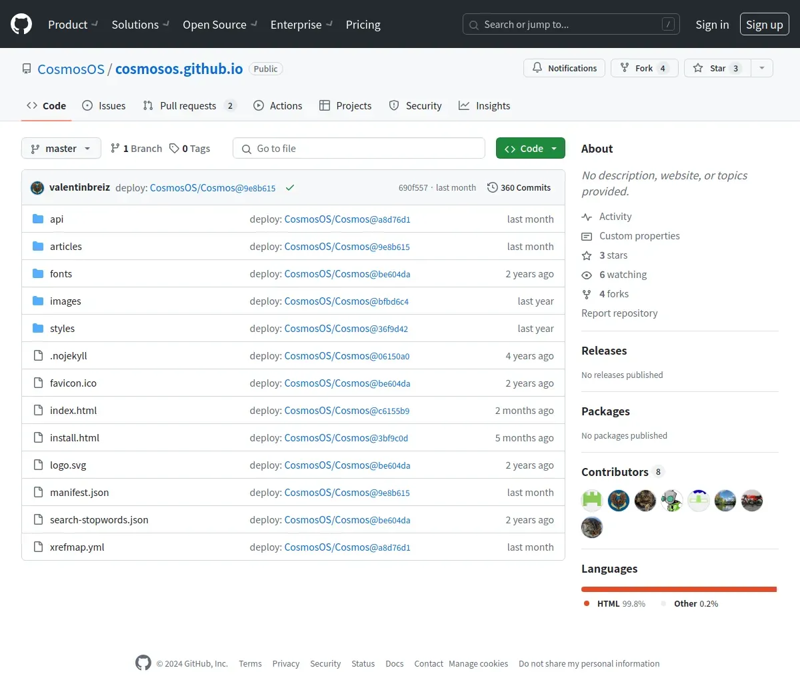Click the Go to file search box
800x698 pixels.
(x=359, y=148)
